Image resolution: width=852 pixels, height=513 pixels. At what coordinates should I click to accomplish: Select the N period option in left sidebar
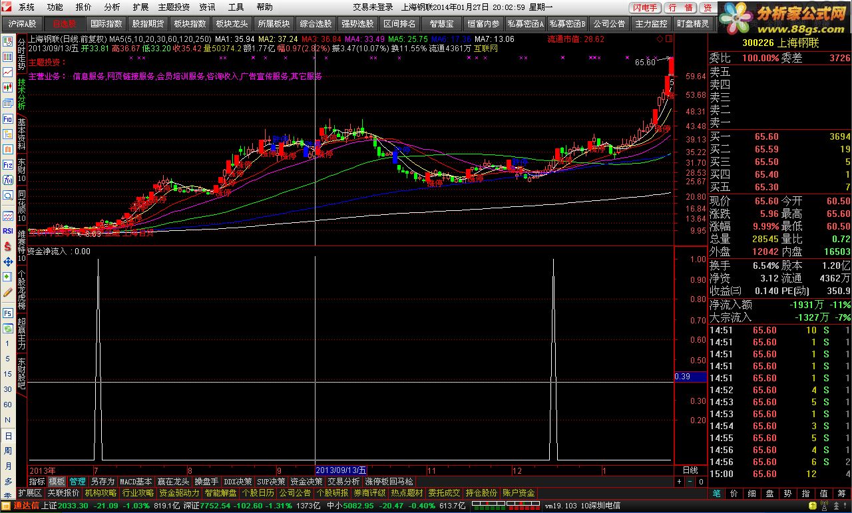(8, 420)
